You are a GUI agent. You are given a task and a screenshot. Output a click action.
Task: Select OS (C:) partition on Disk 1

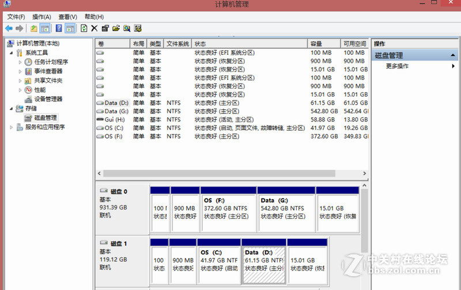click(219, 261)
